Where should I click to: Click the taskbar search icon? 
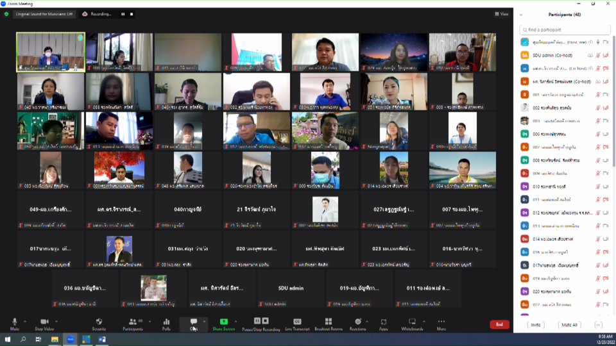click(x=23, y=340)
